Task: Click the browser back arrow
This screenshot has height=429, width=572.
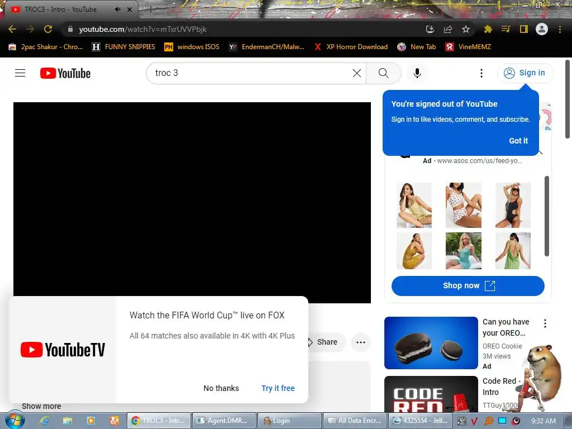Action: point(12,29)
